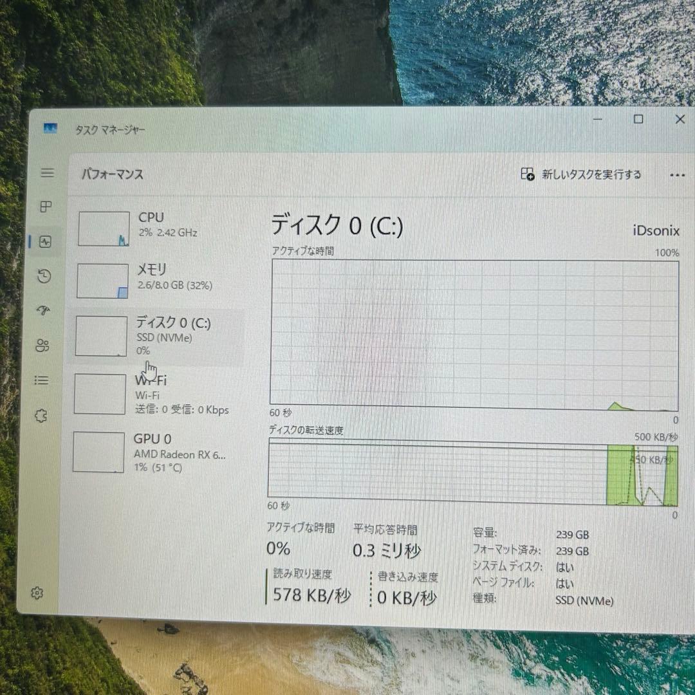
Task: Click the Task Manager icon in title bar
Action: coord(51,129)
